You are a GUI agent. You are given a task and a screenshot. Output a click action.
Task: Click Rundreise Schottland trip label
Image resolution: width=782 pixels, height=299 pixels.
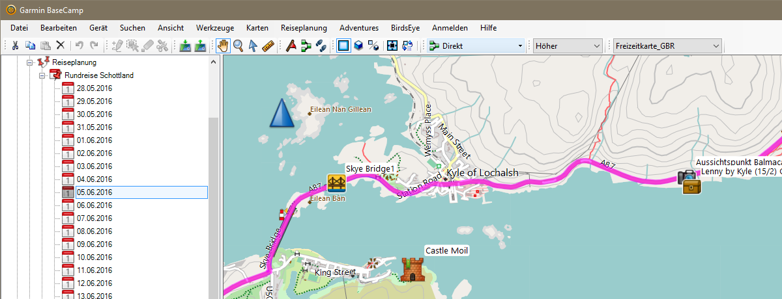[99, 75]
